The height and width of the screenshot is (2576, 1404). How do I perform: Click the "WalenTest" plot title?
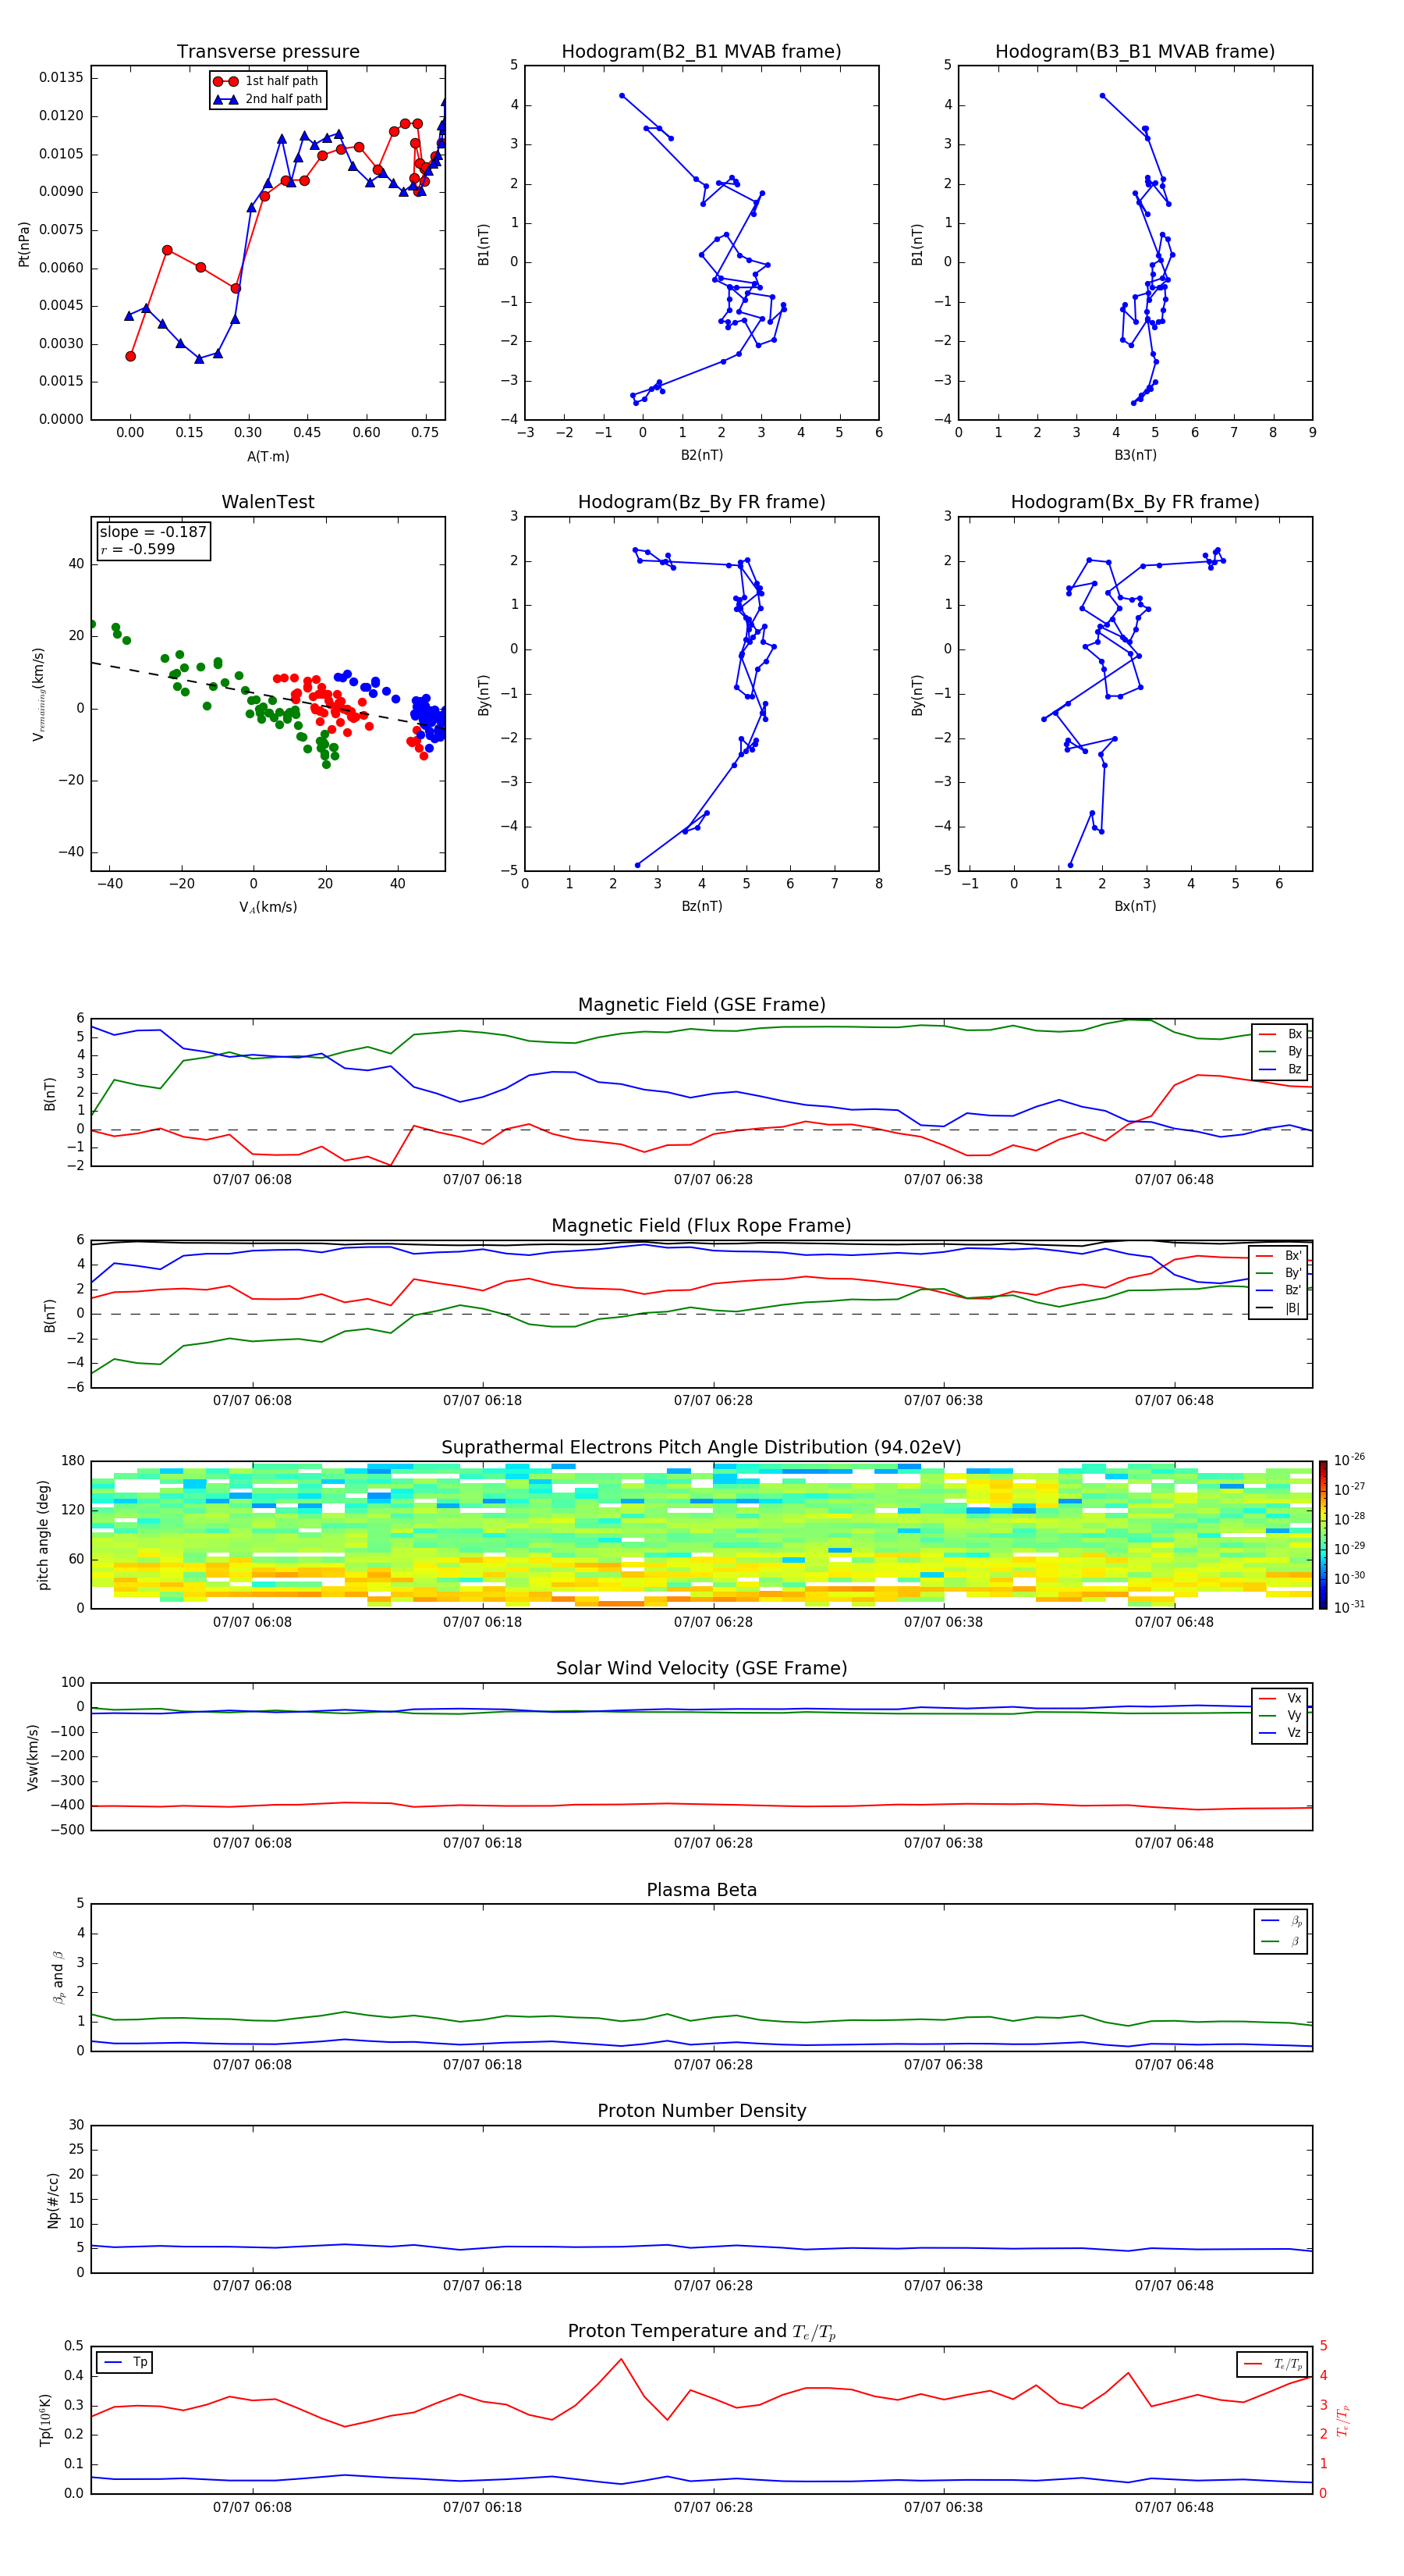[x=268, y=502]
